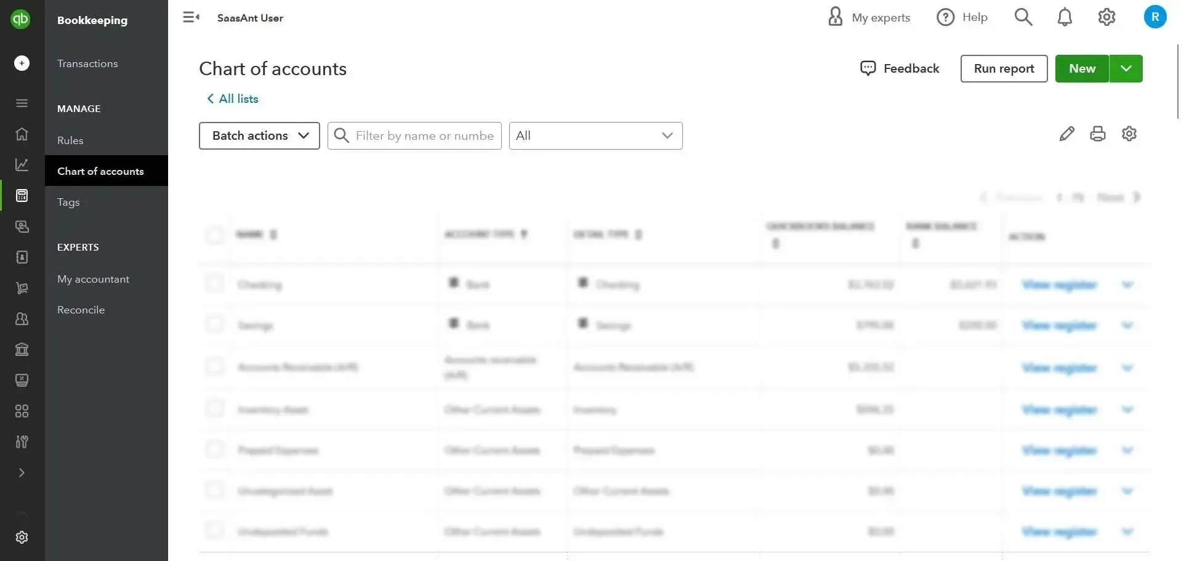Open the user profile avatar R
The width and height of the screenshot is (1181, 561).
pos(1155,17)
